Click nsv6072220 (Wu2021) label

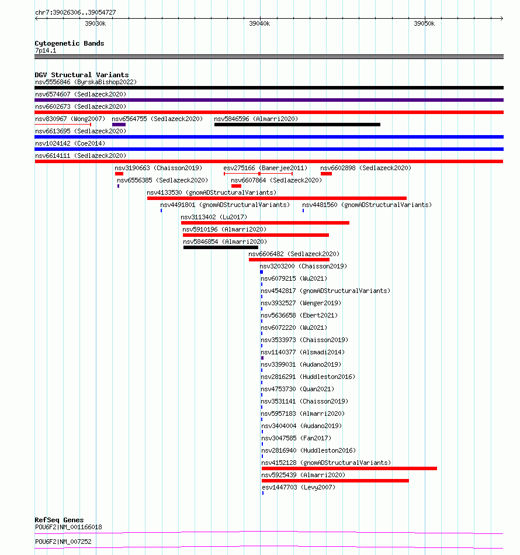(x=294, y=328)
